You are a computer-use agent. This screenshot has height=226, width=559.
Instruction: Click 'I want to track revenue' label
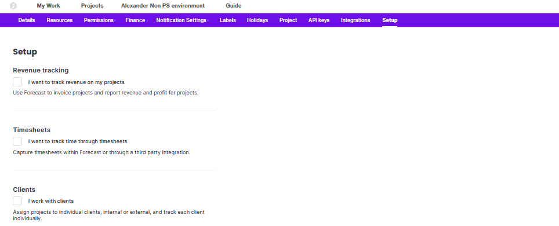[x=77, y=82]
